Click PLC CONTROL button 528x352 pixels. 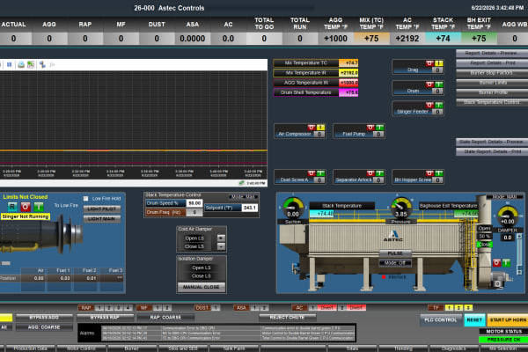pos(441,319)
